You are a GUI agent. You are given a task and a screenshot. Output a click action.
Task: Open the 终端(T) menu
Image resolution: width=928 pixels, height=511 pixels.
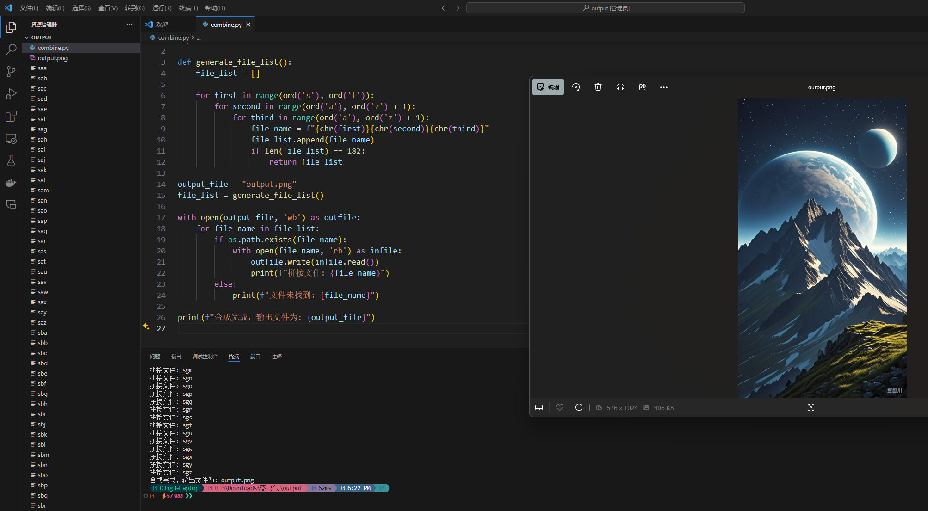188,8
